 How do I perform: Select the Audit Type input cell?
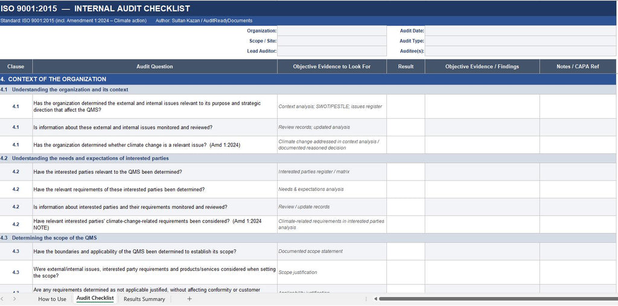tap(520, 41)
